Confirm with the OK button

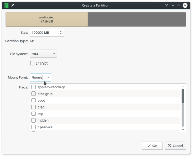152,146
